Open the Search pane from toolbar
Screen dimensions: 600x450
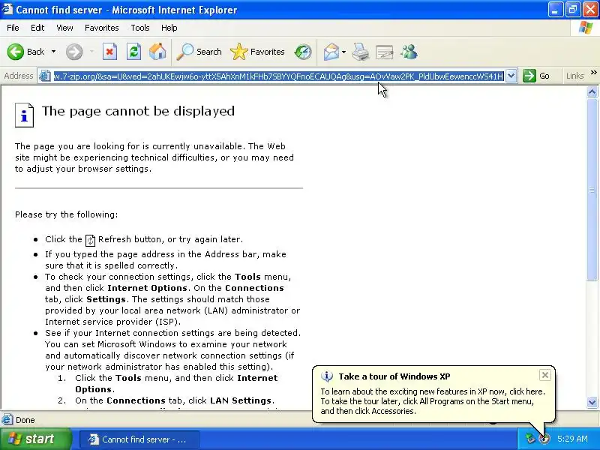pos(199,52)
